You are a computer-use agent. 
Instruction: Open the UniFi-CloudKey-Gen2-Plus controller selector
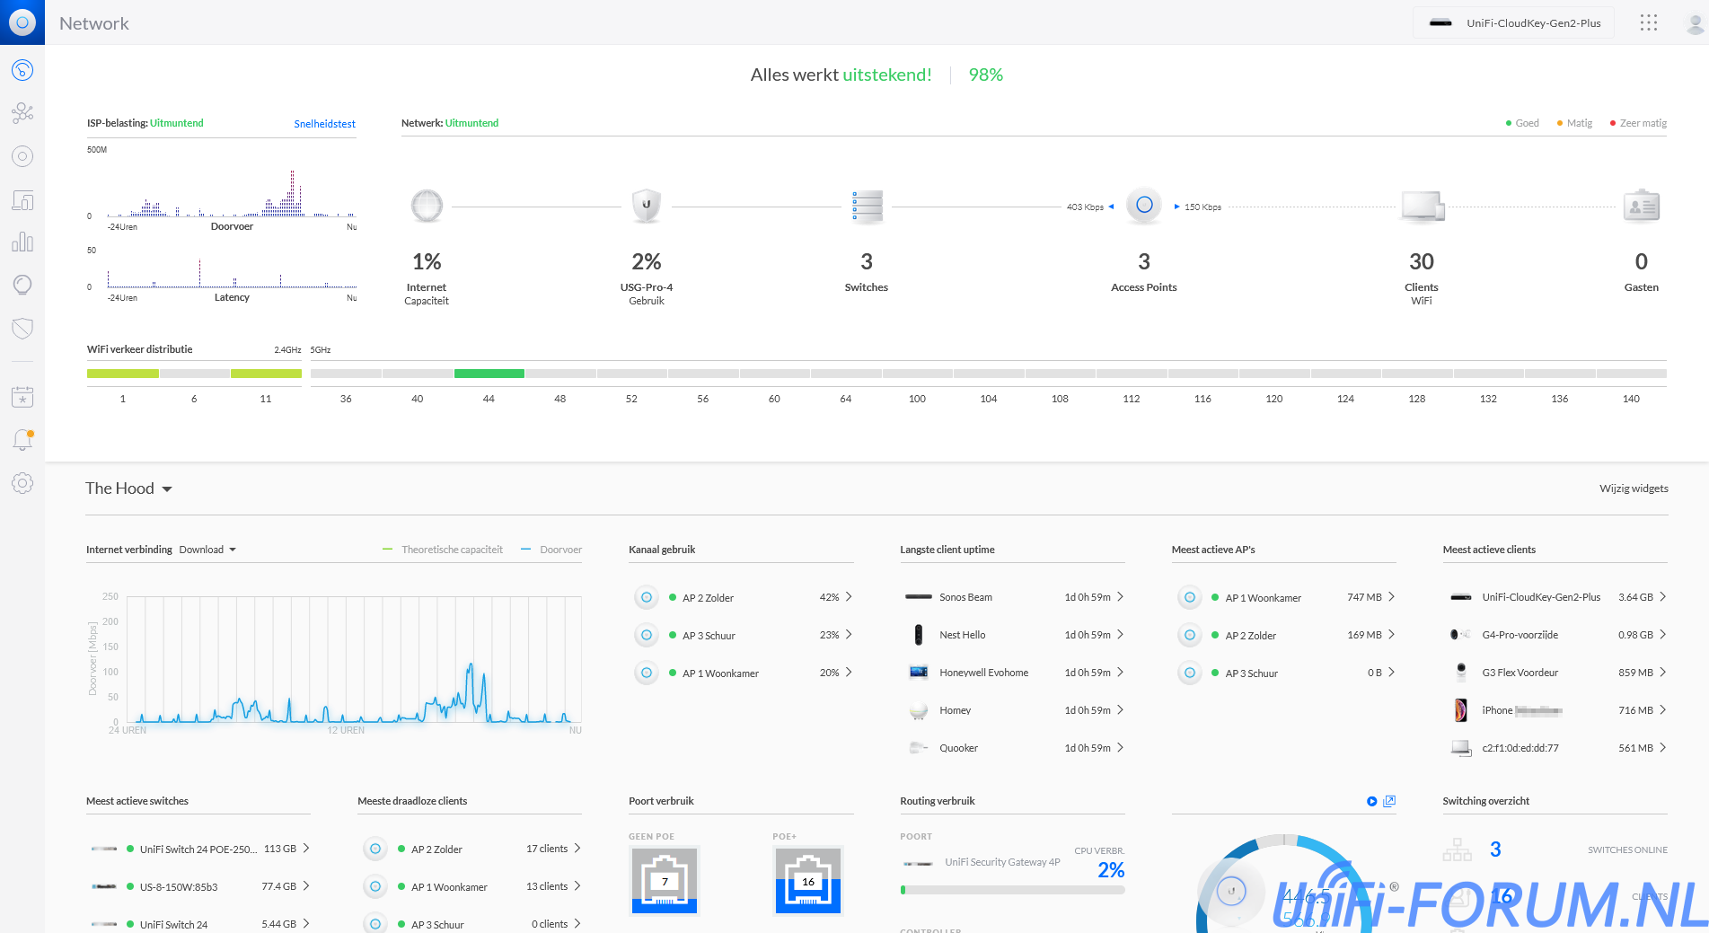coord(1514,23)
